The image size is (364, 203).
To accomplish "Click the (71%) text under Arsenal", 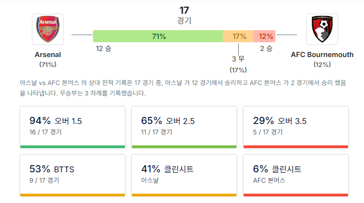I will [48, 64].
